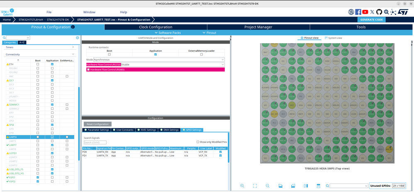Uncheck Application context for SPI4
The width and height of the screenshot is (414, 193).
click(x=52, y=125)
